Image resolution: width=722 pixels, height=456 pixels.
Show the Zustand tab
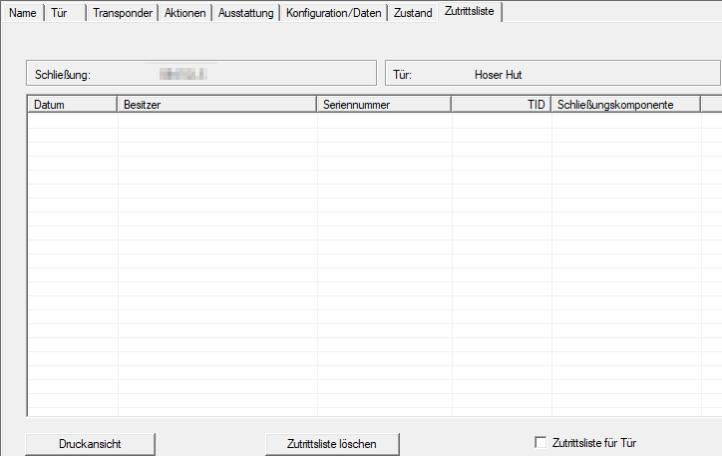411,13
